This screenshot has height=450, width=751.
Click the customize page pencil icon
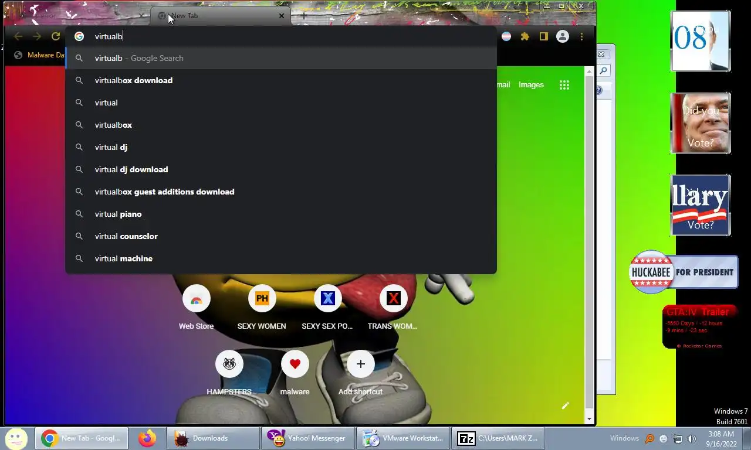point(565,405)
